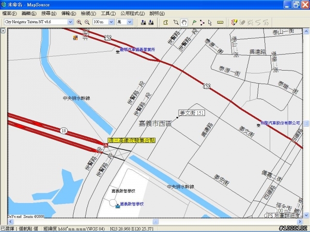Select the waypoint flag tool

pyautogui.click(x=194, y=22)
